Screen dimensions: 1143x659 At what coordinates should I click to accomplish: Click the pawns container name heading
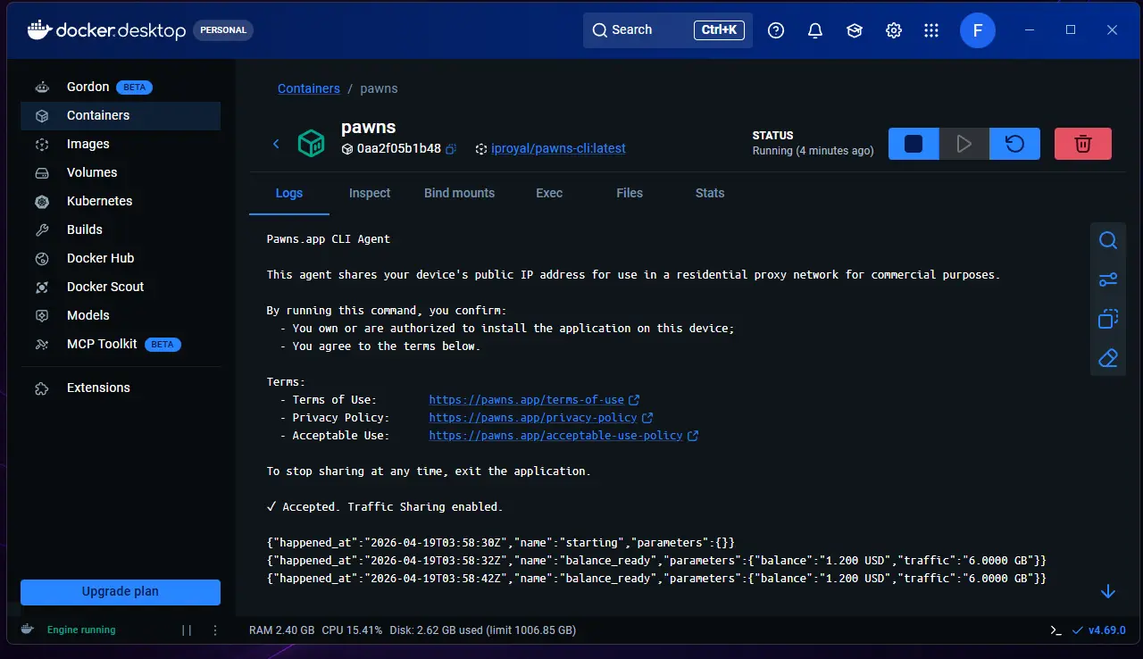click(368, 128)
